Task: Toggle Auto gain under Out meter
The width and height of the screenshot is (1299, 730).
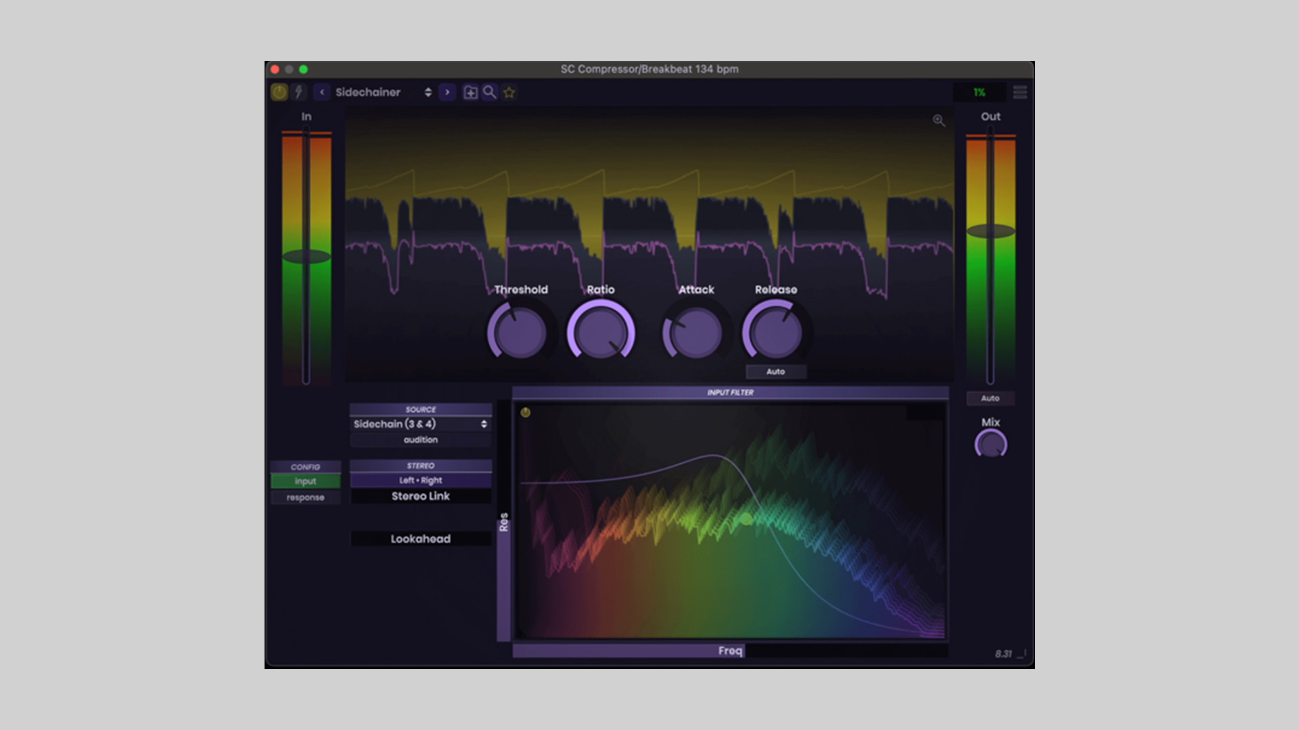Action: pyautogui.click(x=990, y=398)
